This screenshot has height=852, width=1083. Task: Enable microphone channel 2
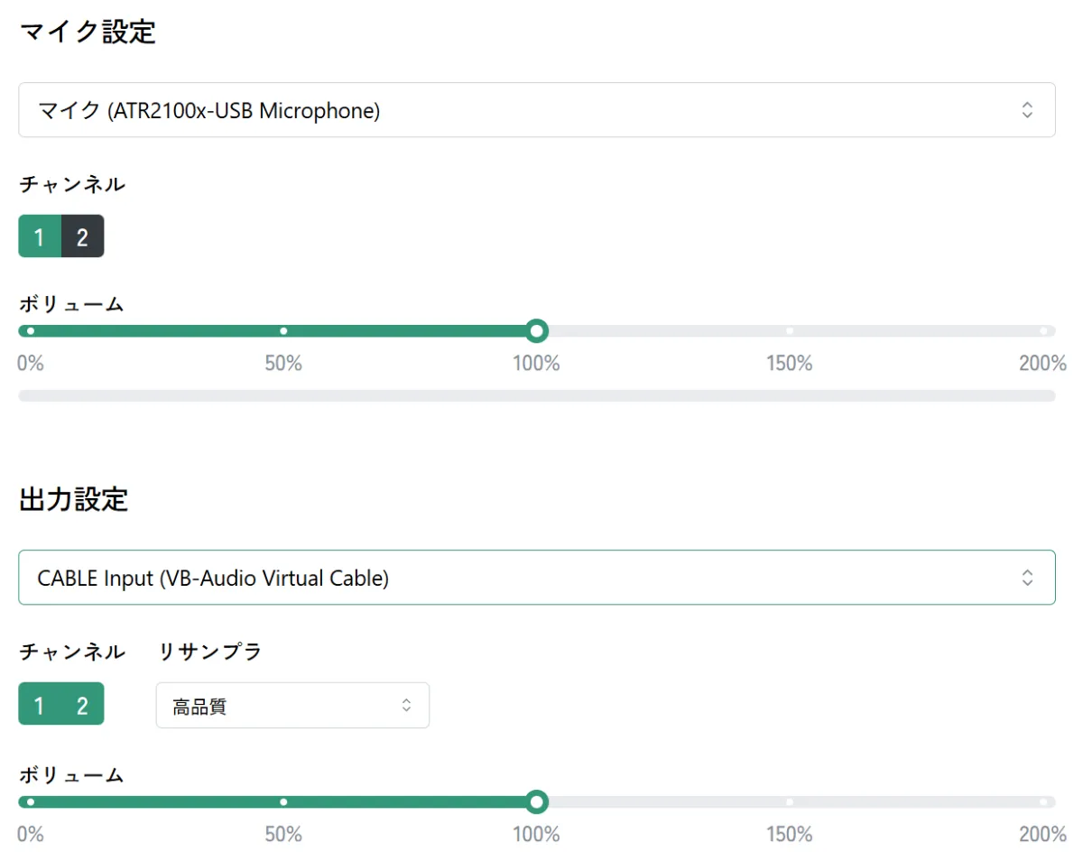(82, 236)
